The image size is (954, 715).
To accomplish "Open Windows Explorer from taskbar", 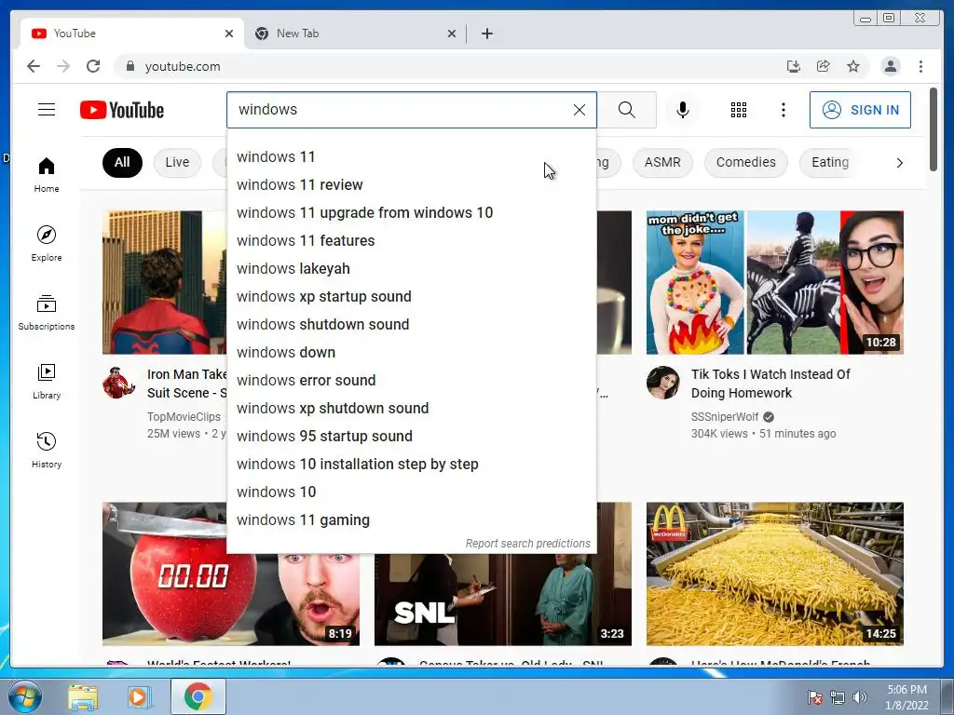I will [x=83, y=697].
